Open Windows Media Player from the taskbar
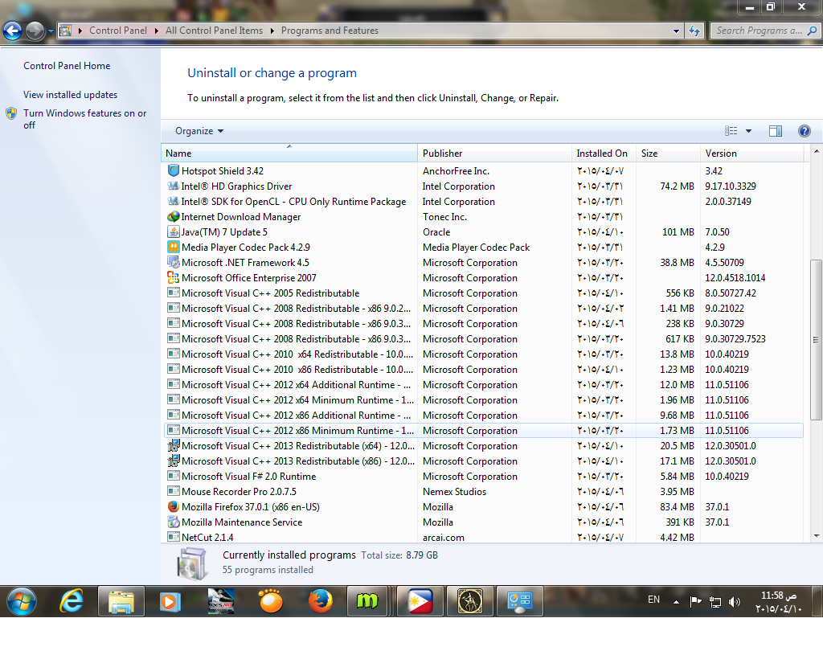The height and width of the screenshot is (651, 823). (170, 601)
